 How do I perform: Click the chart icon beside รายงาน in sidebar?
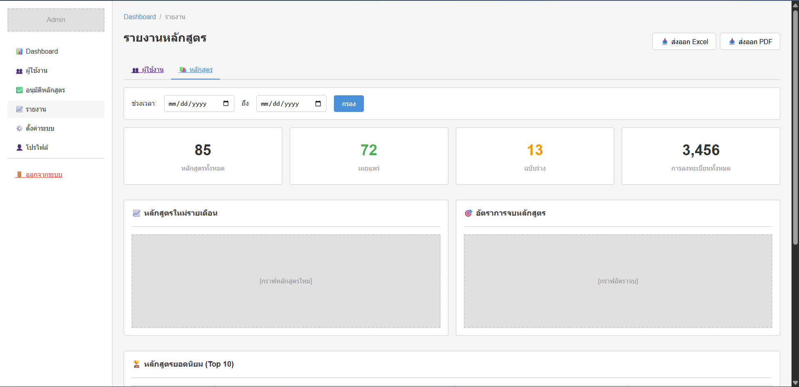pyautogui.click(x=19, y=109)
